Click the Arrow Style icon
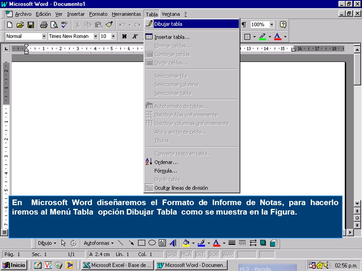Image resolution: width=362 pixels, height=271 pixels. [253, 243]
